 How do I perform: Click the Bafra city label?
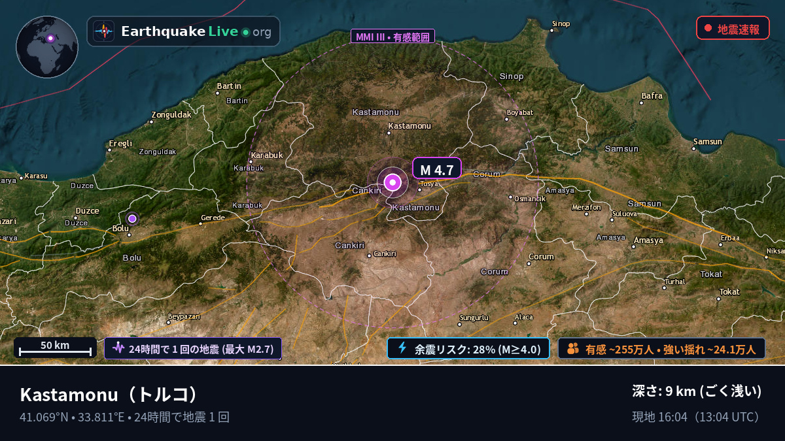[x=652, y=96]
